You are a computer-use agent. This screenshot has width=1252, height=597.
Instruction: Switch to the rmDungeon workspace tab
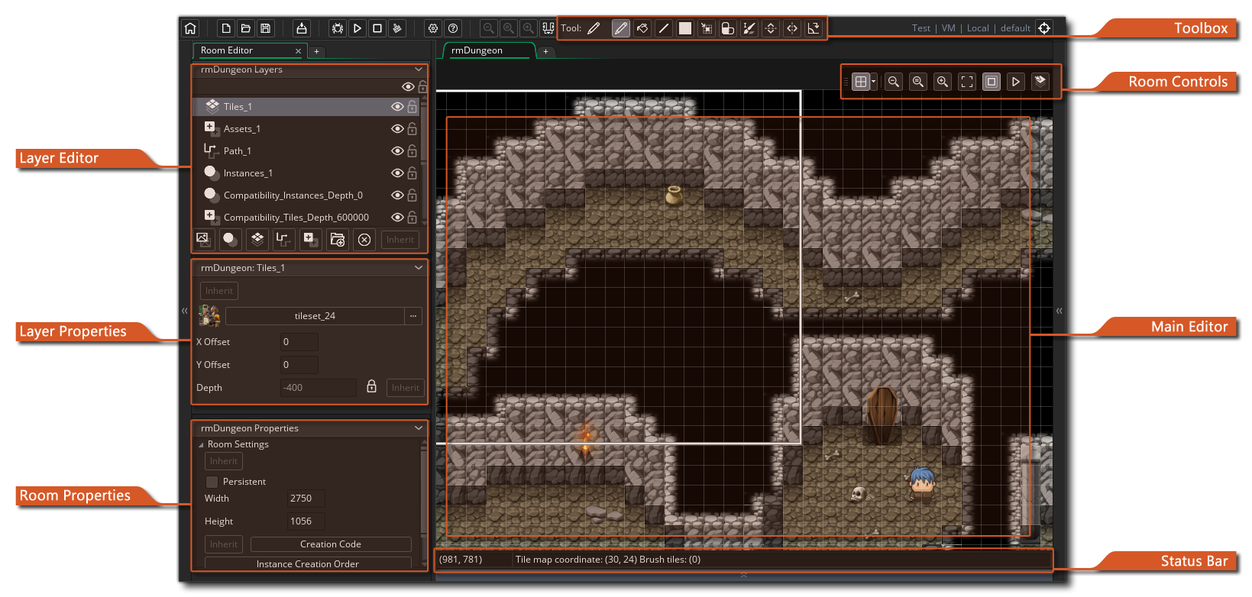pos(477,50)
